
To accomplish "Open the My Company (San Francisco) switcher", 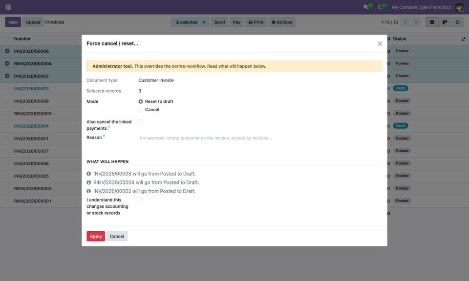I will 421,7.
